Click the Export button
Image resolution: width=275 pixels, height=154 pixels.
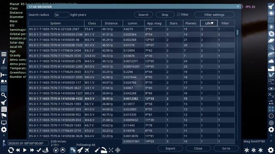point(170,148)
